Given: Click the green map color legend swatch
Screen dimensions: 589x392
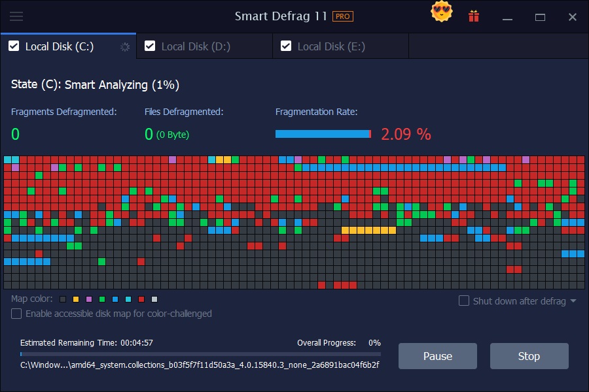Looking at the screenshot, I should 101,299.
